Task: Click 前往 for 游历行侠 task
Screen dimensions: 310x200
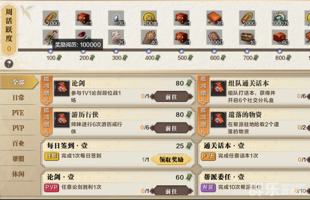Action: point(171,128)
